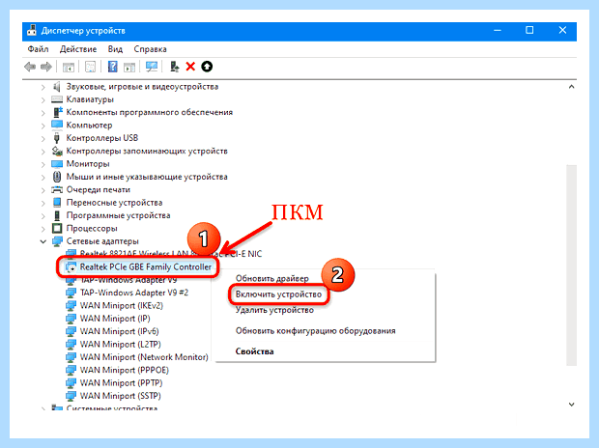Click the vertical scrollbar thumb
Viewport: 599px width, 448px height.
point(571,266)
